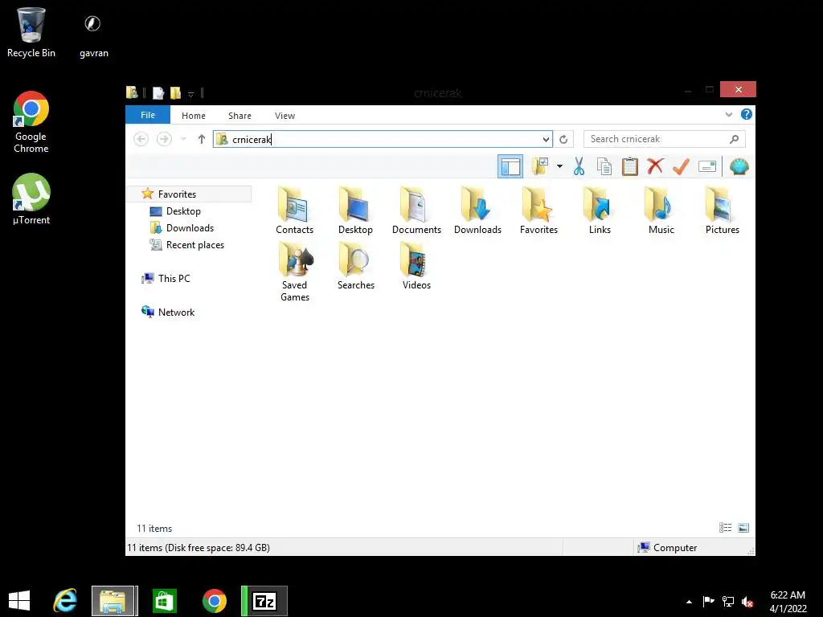Click quick access Properties icon in title bar
The image size is (823, 617).
pyautogui.click(x=158, y=93)
